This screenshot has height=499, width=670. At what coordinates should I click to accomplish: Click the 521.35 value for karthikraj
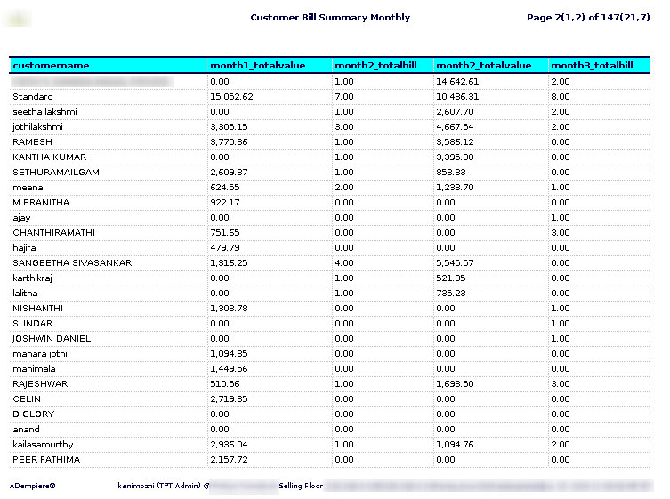click(x=451, y=278)
